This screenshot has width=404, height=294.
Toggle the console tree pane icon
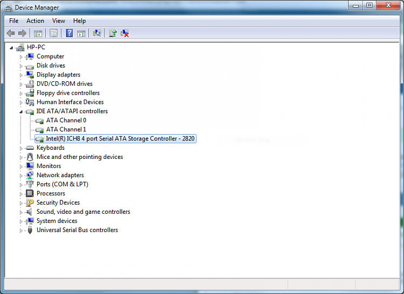tap(38, 33)
